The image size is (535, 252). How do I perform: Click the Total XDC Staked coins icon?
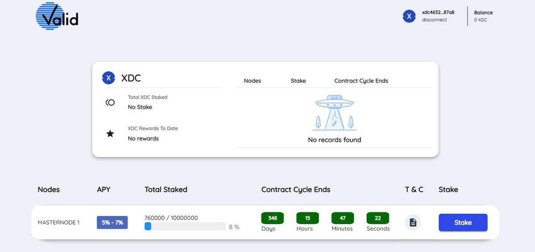point(110,102)
